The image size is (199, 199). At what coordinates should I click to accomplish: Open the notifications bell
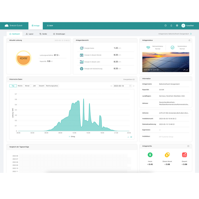171,26
